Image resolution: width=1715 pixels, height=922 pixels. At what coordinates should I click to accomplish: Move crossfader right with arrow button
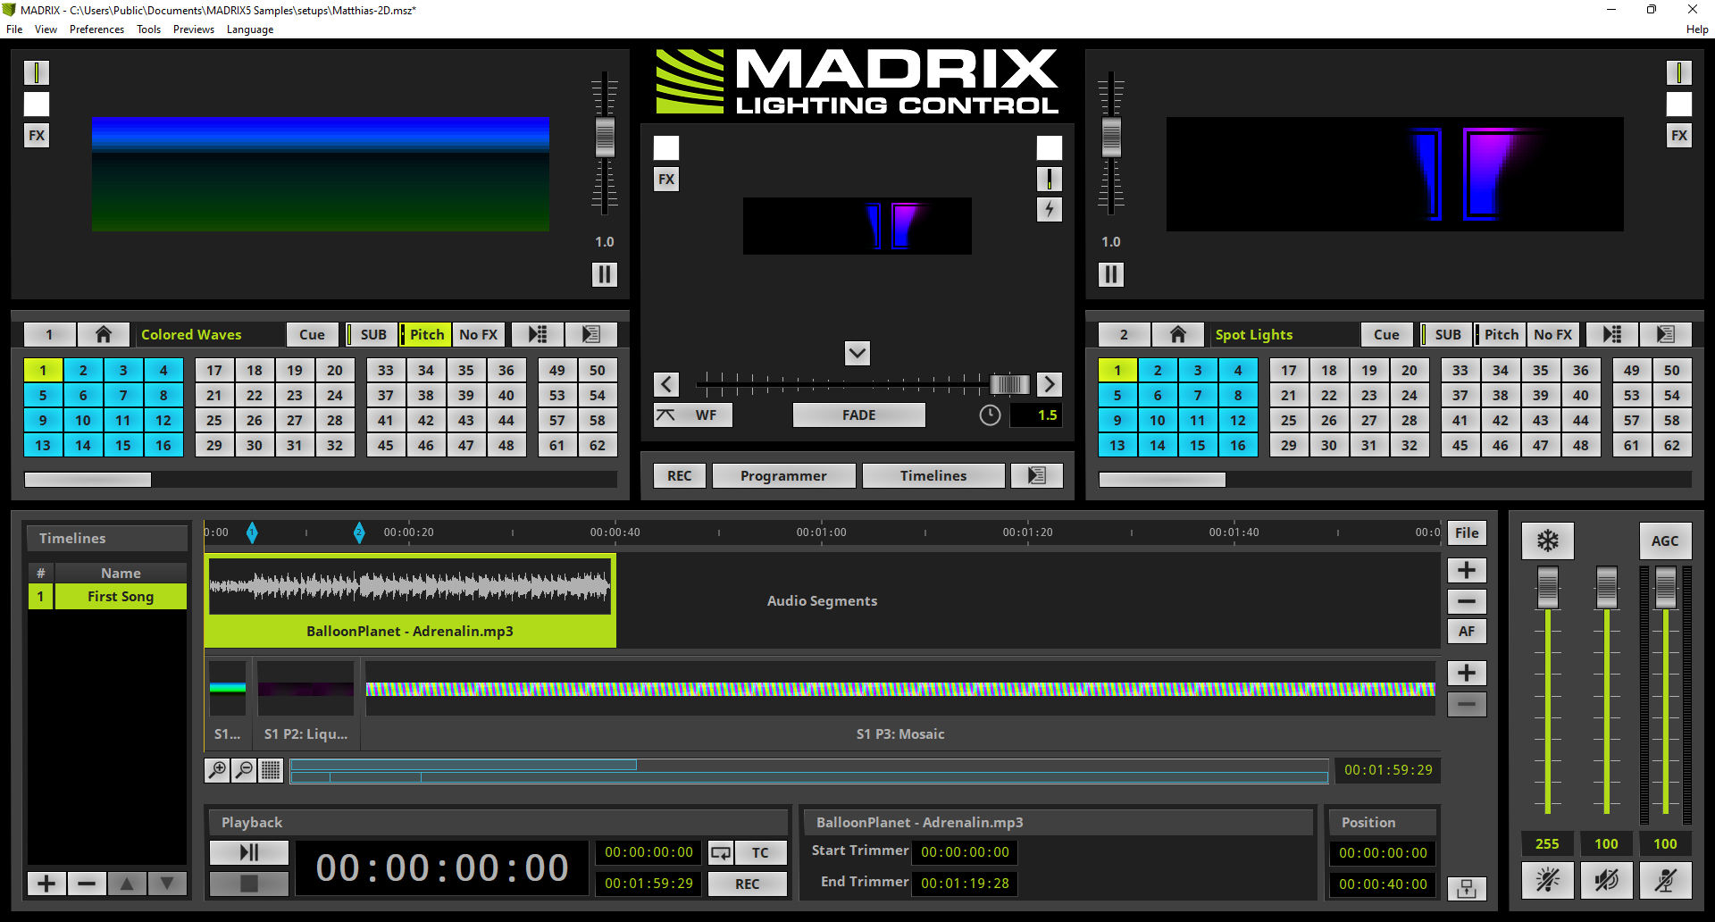(x=1050, y=384)
